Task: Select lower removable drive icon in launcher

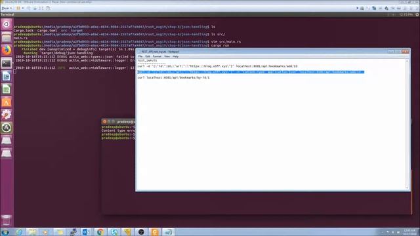Action: 7,153
